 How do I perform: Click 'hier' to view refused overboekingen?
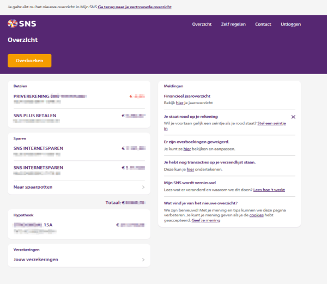point(187,149)
